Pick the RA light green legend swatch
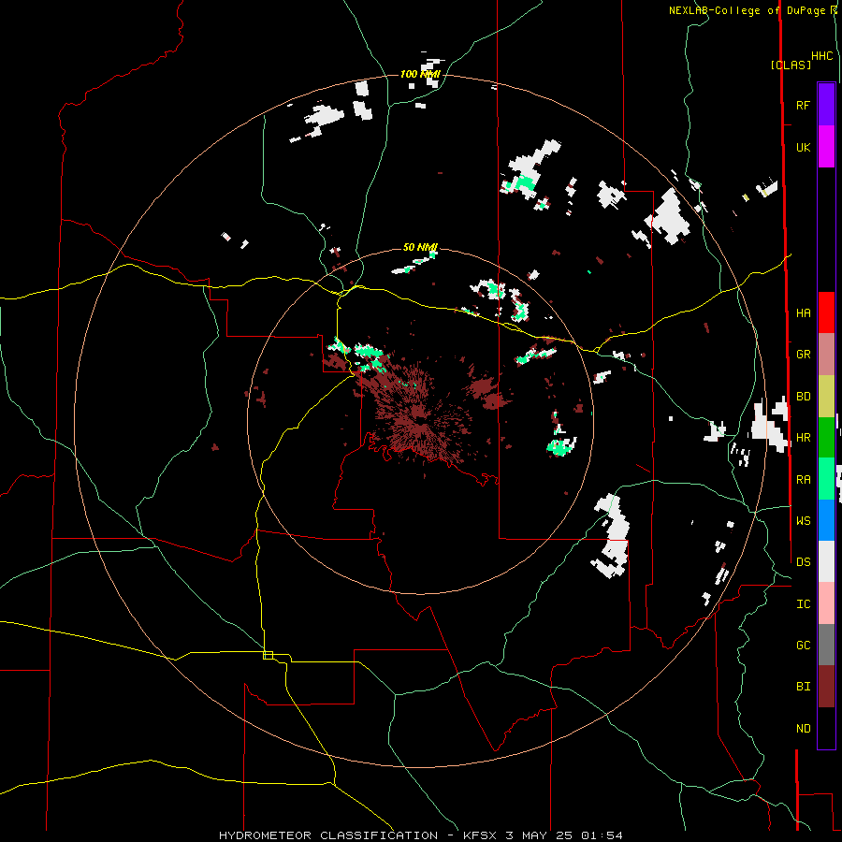This screenshot has height=842, width=842. 826,479
